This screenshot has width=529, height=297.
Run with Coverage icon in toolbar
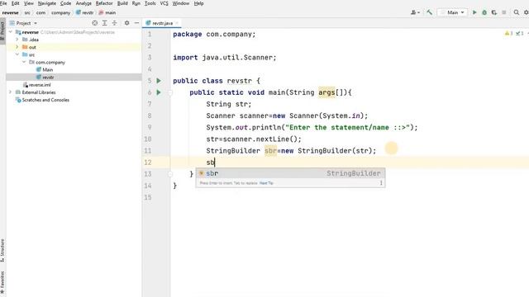pyautogui.click(x=494, y=12)
